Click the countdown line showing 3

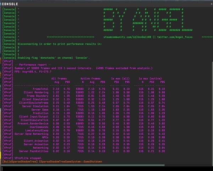point(18,47)
